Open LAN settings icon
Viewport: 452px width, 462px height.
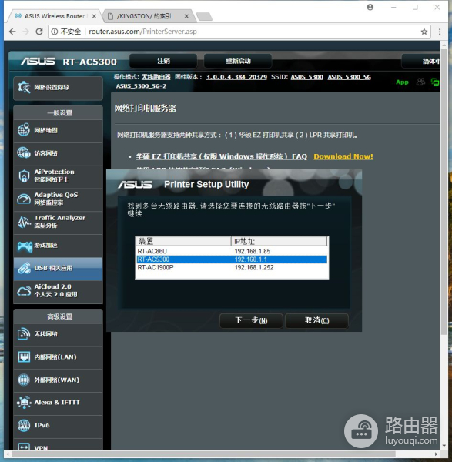pyautogui.click(x=24, y=357)
